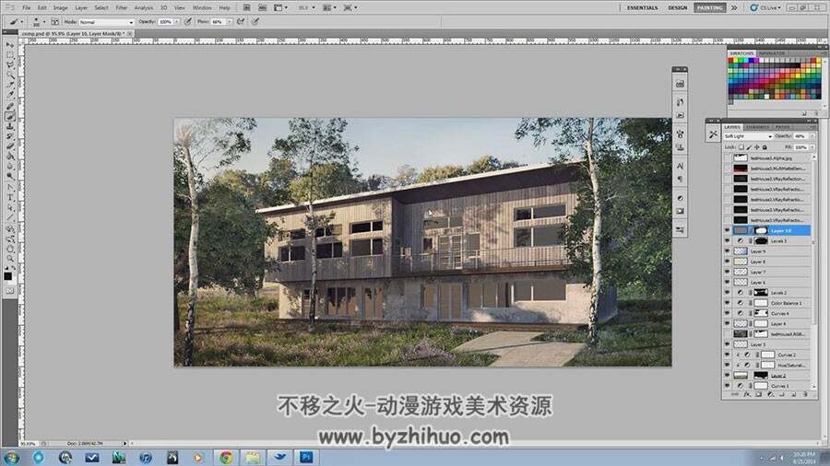Viewport: 830px width, 466px height.
Task: Select the Zoom tool
Action: tap(9, 260)
